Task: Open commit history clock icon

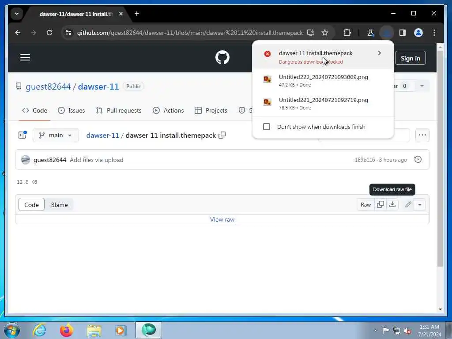Action: [418, 159]
